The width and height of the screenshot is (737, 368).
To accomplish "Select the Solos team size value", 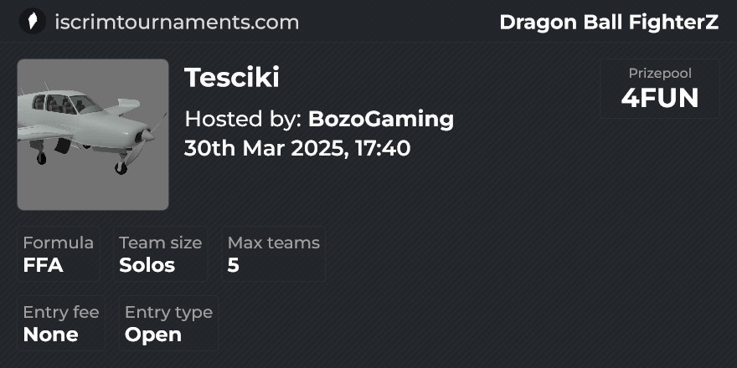I will click(x=147, y=266).
